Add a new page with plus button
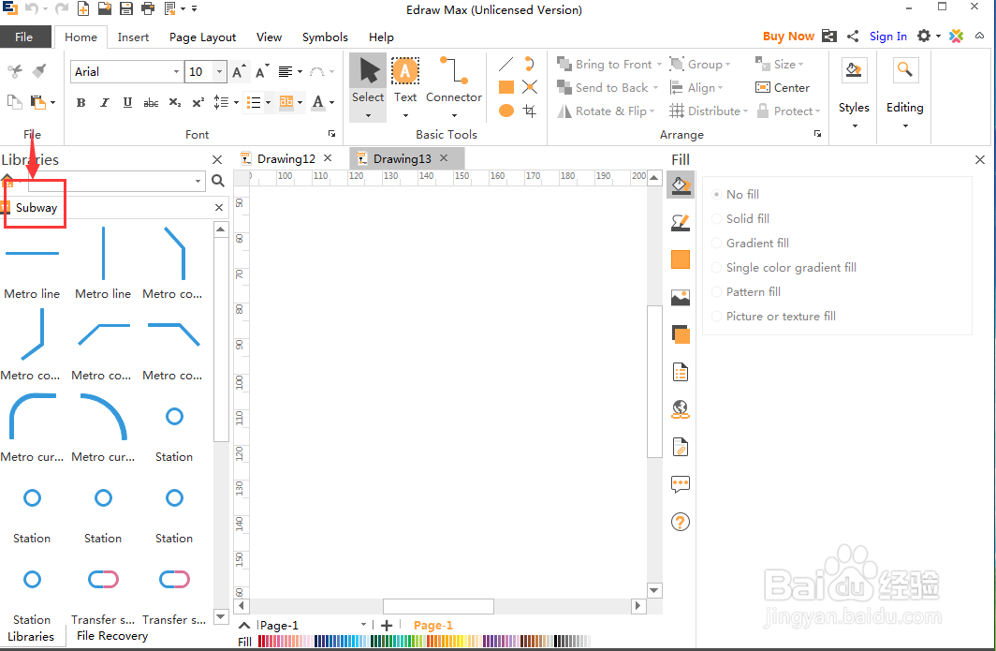This screenshot has height=651, width=996. pos(387,626)
